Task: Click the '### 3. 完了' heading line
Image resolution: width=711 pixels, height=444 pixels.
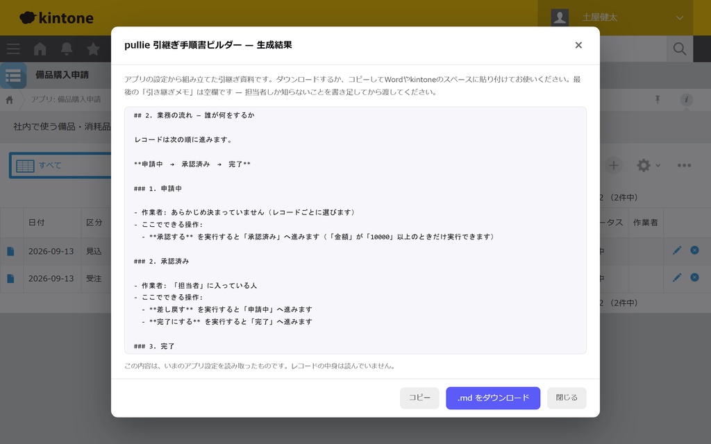Action: tap(154, 346)
